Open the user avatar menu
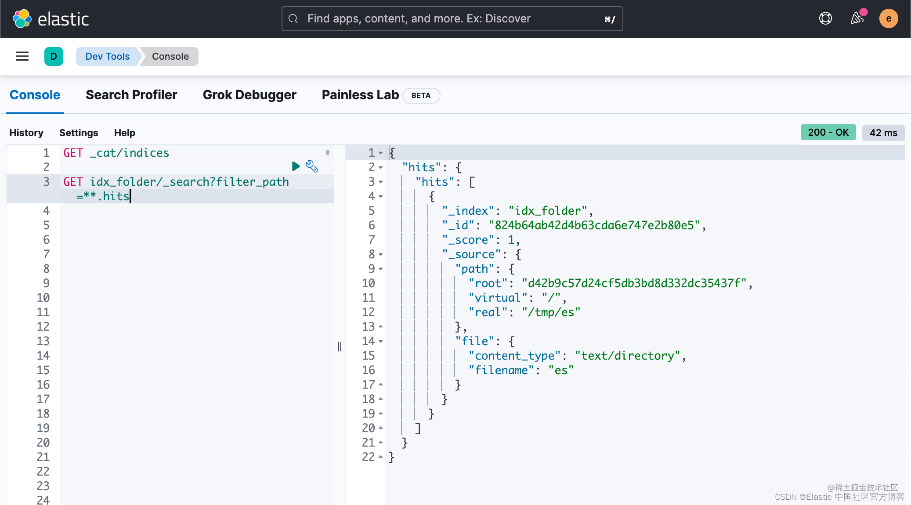 tap(889, 18)
